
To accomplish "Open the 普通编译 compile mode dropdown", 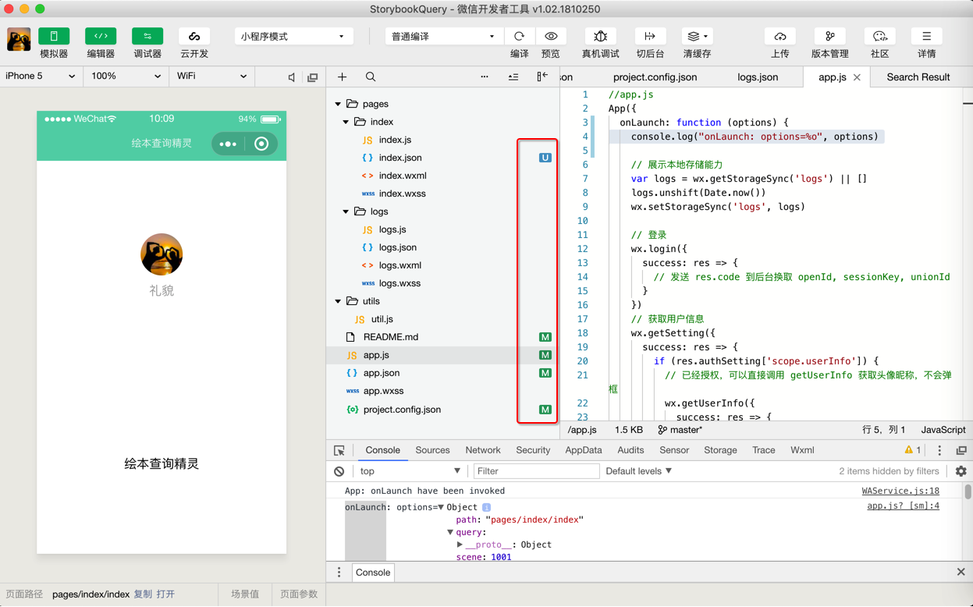I will (x=443, y=36).
